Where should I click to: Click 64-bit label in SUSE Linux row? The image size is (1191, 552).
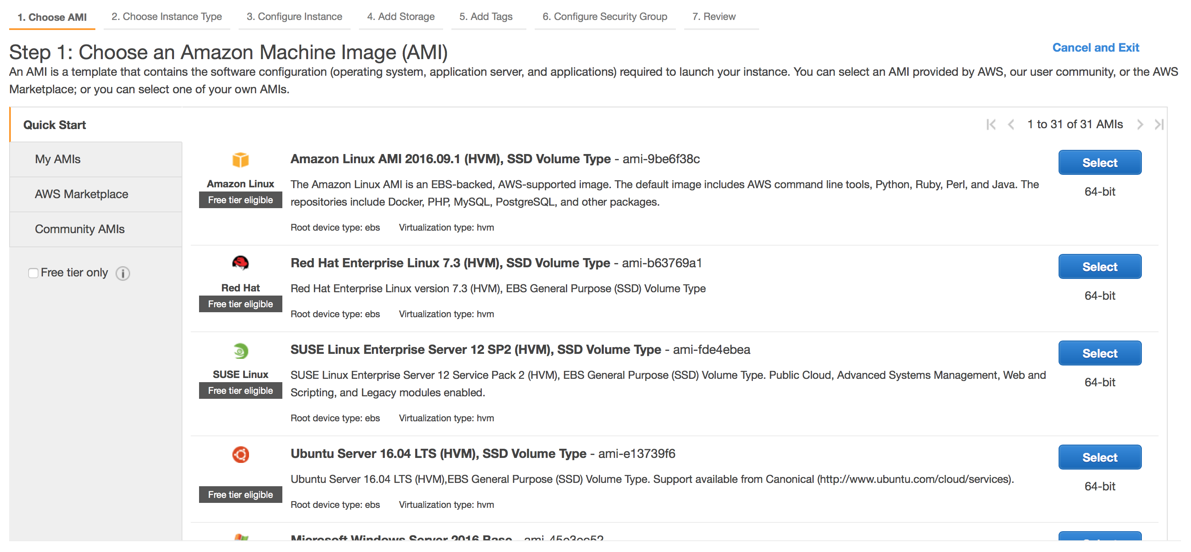coord(1099,382)
